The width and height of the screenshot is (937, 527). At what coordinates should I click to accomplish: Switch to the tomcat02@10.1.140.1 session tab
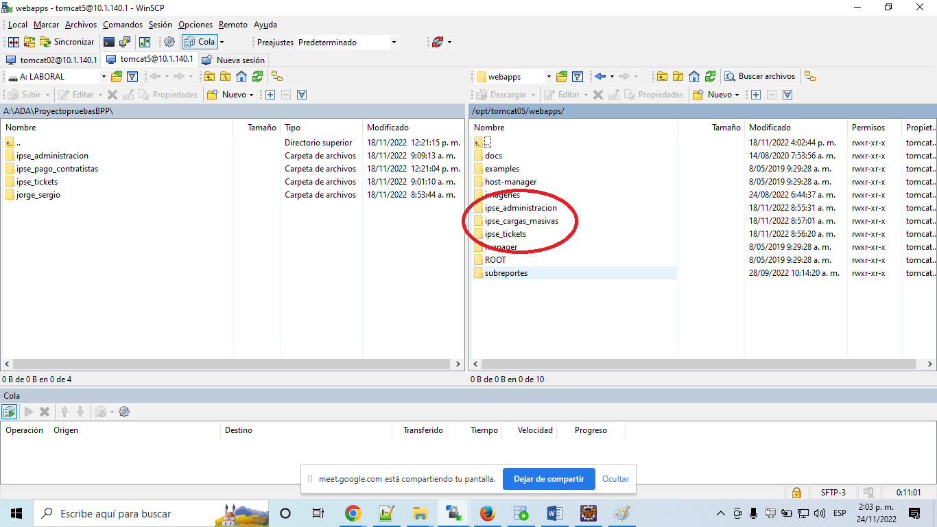52,60
